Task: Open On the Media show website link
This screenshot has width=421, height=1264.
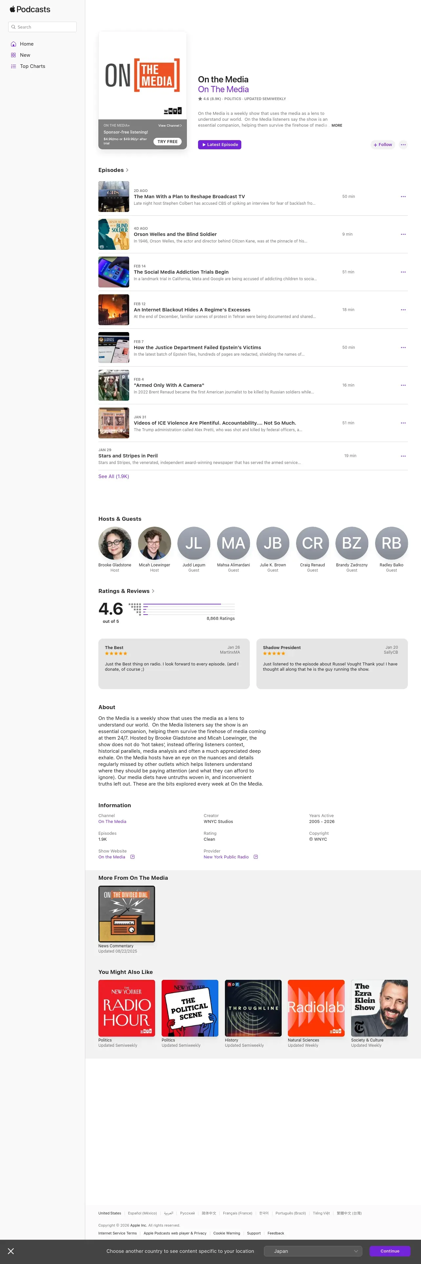Action: (112, 857)
